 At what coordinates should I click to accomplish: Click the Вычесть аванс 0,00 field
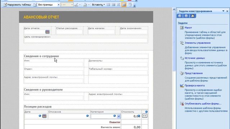tap(131, 127)
